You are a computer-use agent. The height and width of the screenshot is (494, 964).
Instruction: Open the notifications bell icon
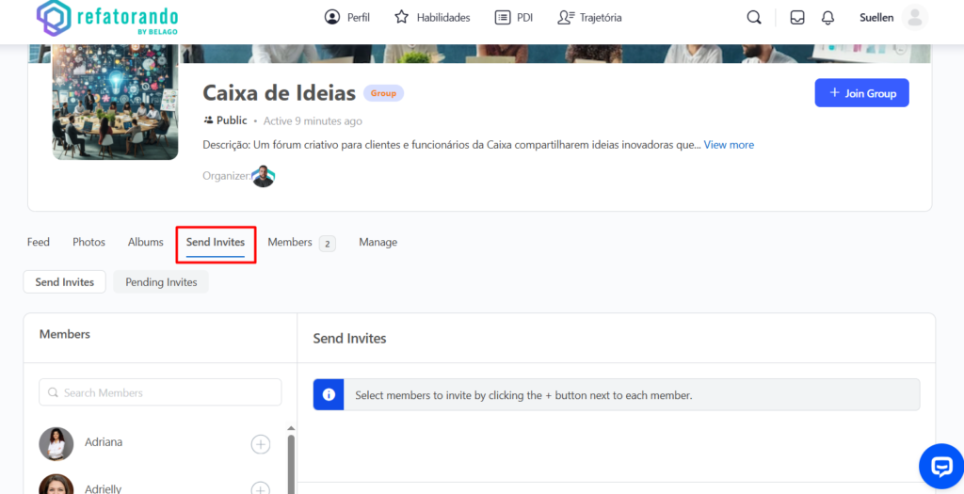point(827,18)
